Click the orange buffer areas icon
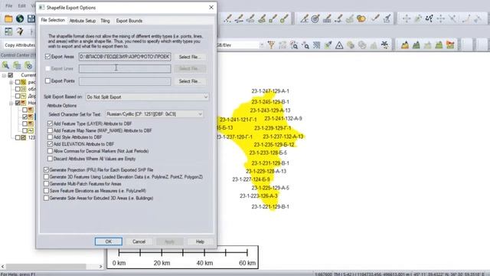Viewport: 490px width, 276px height. (x=361, y=18)
